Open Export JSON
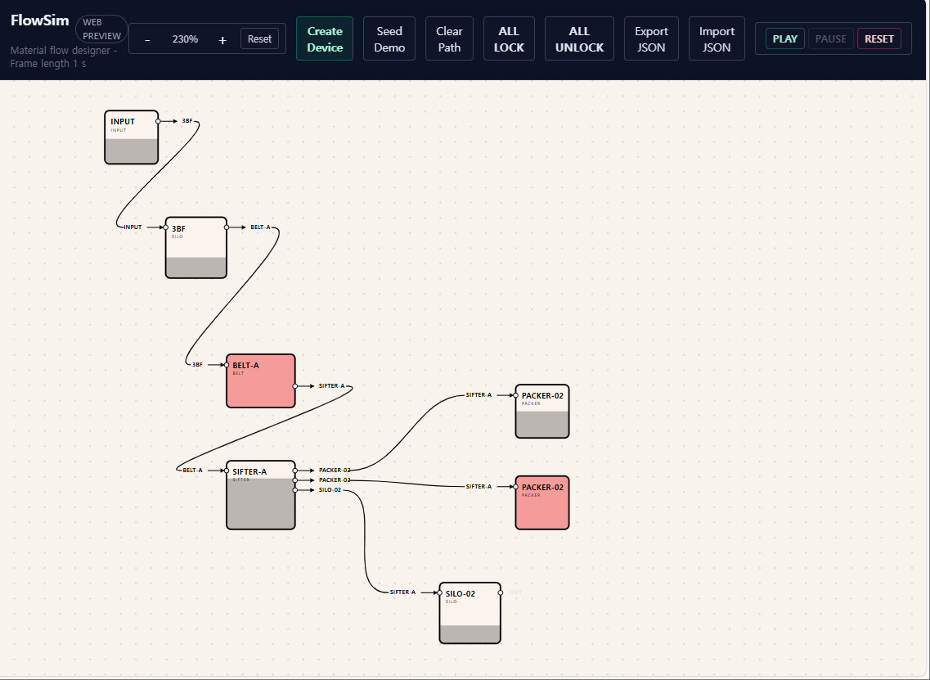Image resolution: width=930 pixels, height=680 pixels. (651, 39)
